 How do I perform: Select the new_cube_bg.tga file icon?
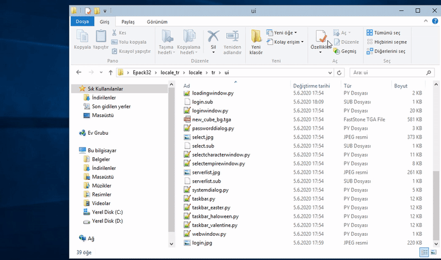click(x=187, y=119)
